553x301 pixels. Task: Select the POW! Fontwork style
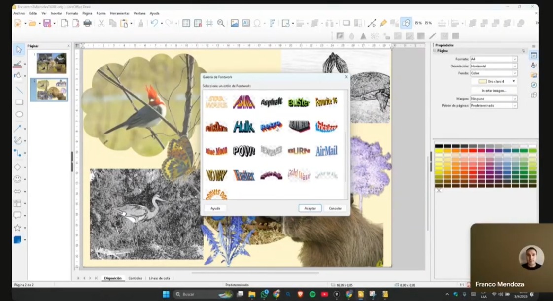[243, 151]
